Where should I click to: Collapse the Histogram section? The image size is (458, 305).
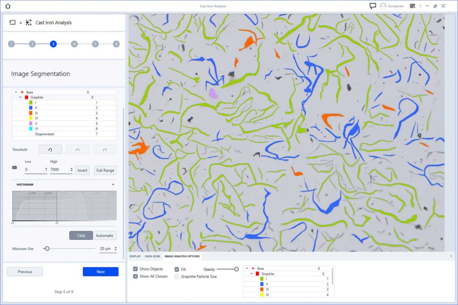coord(113,184)
